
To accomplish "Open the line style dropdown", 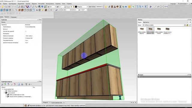I will coord(103,7).
